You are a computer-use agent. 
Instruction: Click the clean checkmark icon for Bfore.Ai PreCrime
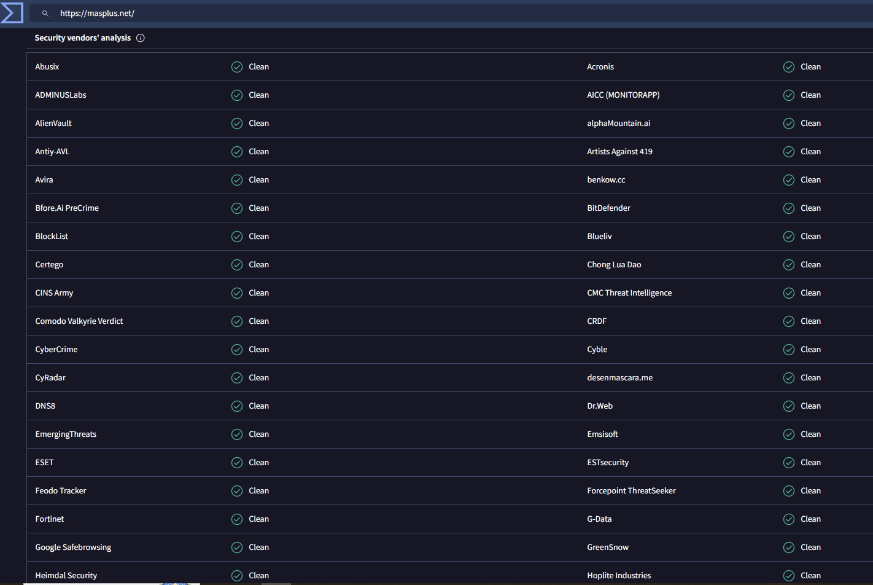click(237, 208)
